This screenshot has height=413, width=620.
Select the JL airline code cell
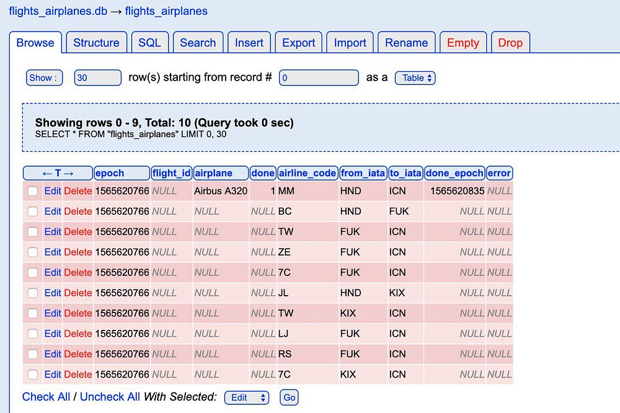(x=308, y=293)
